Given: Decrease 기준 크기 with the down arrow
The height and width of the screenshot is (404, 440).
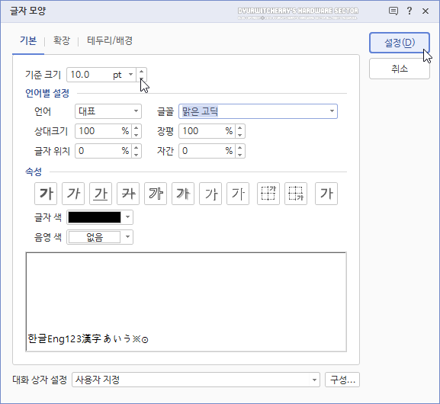Looking at the screenshot, I should [x=141, y=79].
